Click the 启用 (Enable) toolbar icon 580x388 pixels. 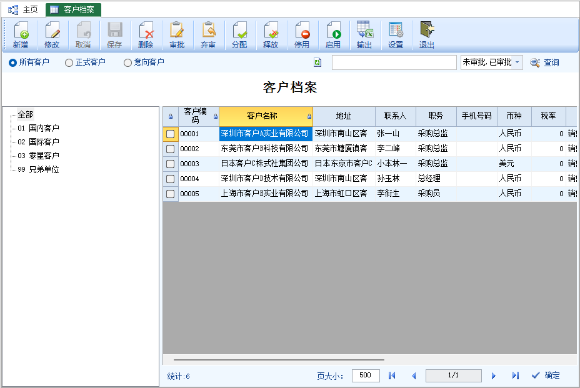333,35
